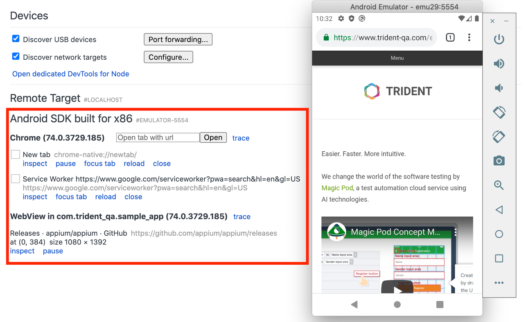Viewport: 524px width, 322px height.
Task: Click the emulator zoom magnifier icon
Action: tap(499, 185)
